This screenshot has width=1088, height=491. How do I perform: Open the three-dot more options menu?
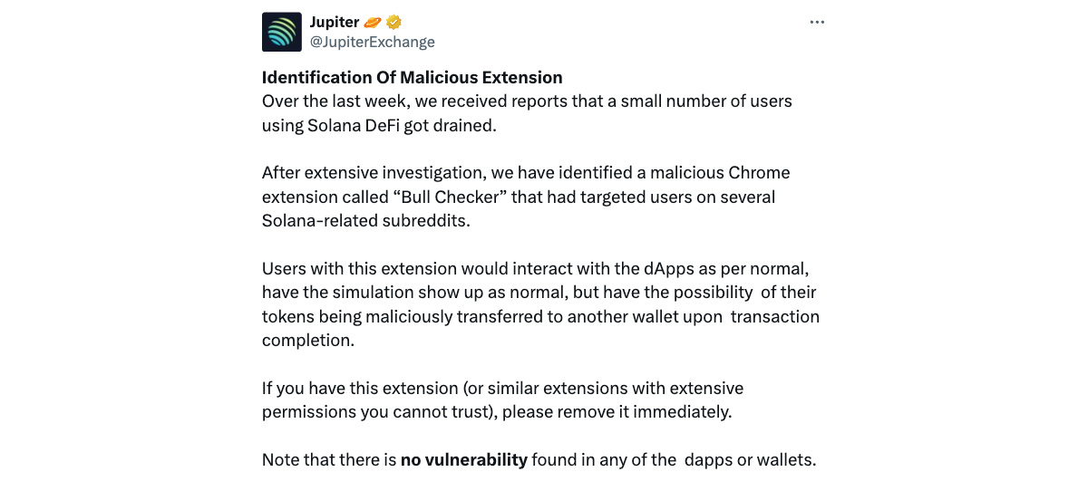click(817, 22)
